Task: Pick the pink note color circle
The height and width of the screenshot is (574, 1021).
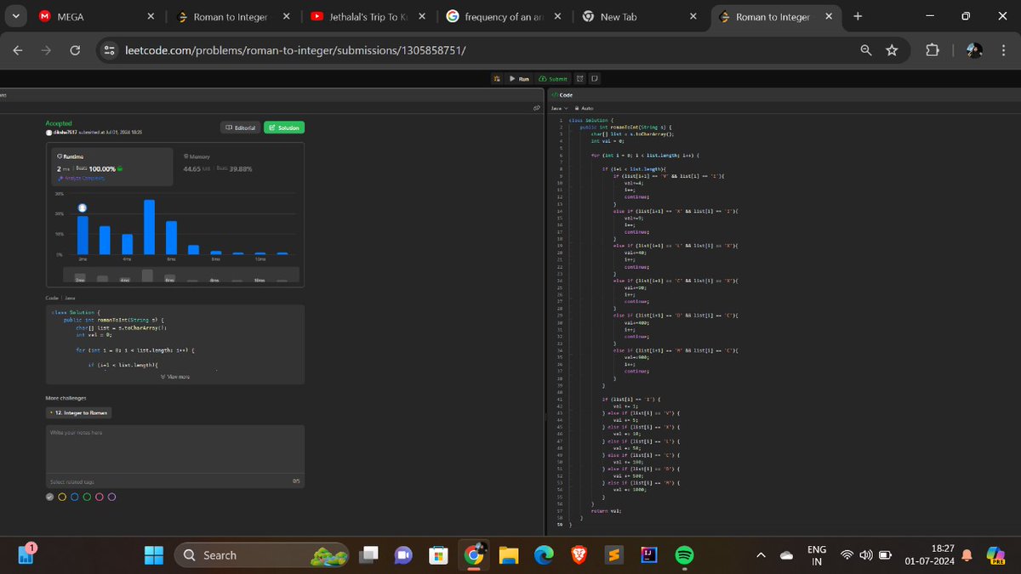Action: (100, 497)
